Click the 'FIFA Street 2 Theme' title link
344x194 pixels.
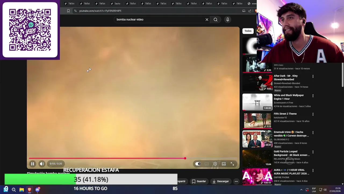pyautogui.click(x=285, y=114)
